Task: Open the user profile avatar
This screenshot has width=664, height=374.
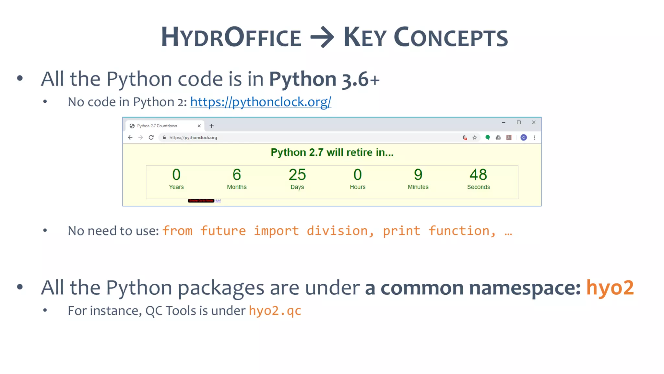Action: [x=523, y=138]
